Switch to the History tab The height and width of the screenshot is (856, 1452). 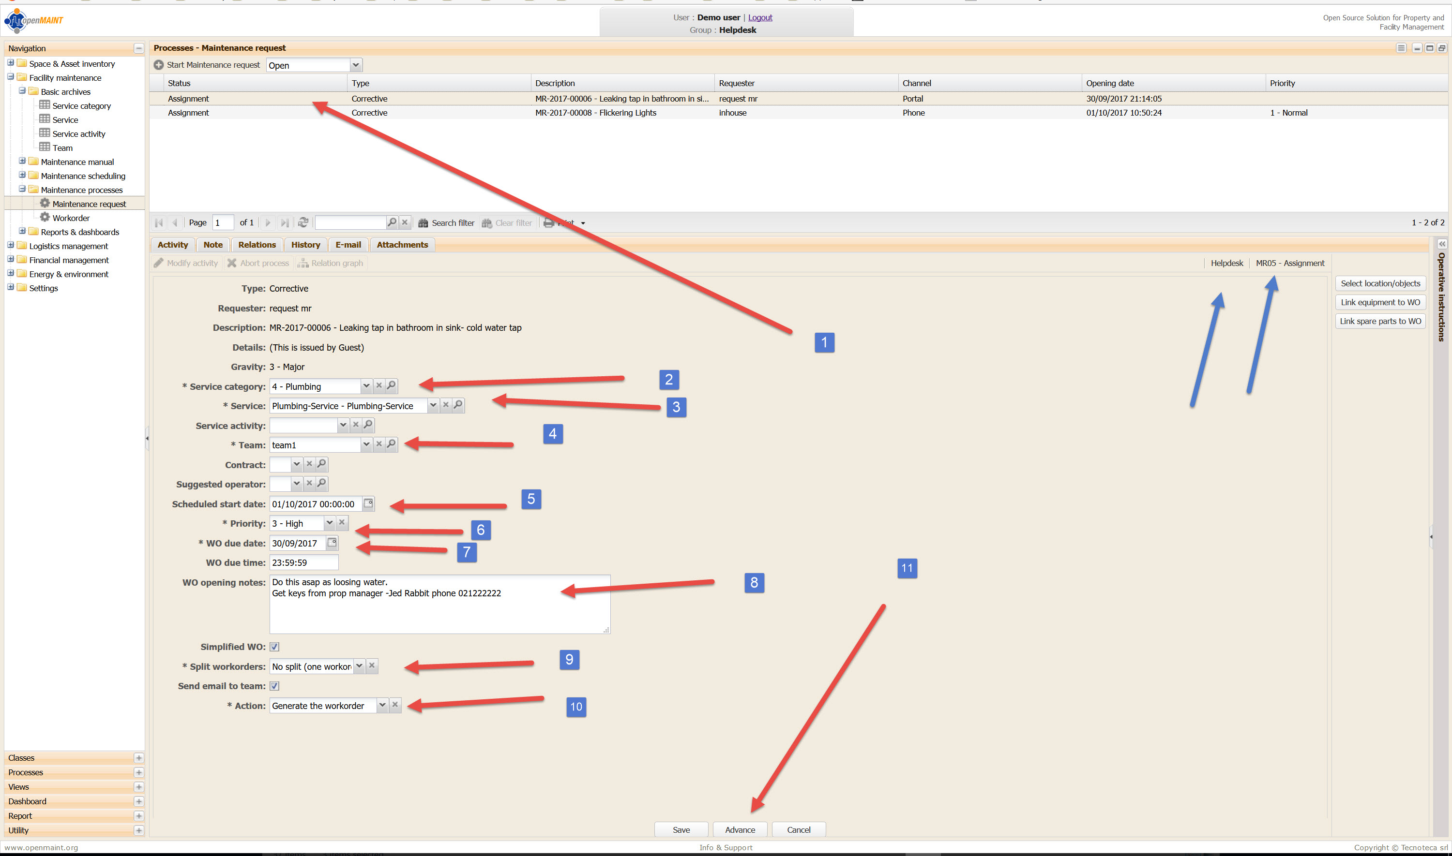point(305,245)
